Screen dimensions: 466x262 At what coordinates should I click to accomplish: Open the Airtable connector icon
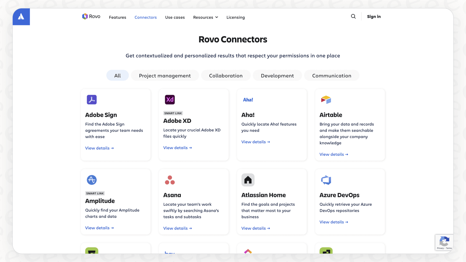[326, 100]
